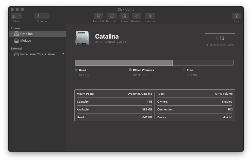Click the disk1s1 device value
The width and height of the screenshot is (252, 162).
tap(228, 117)
